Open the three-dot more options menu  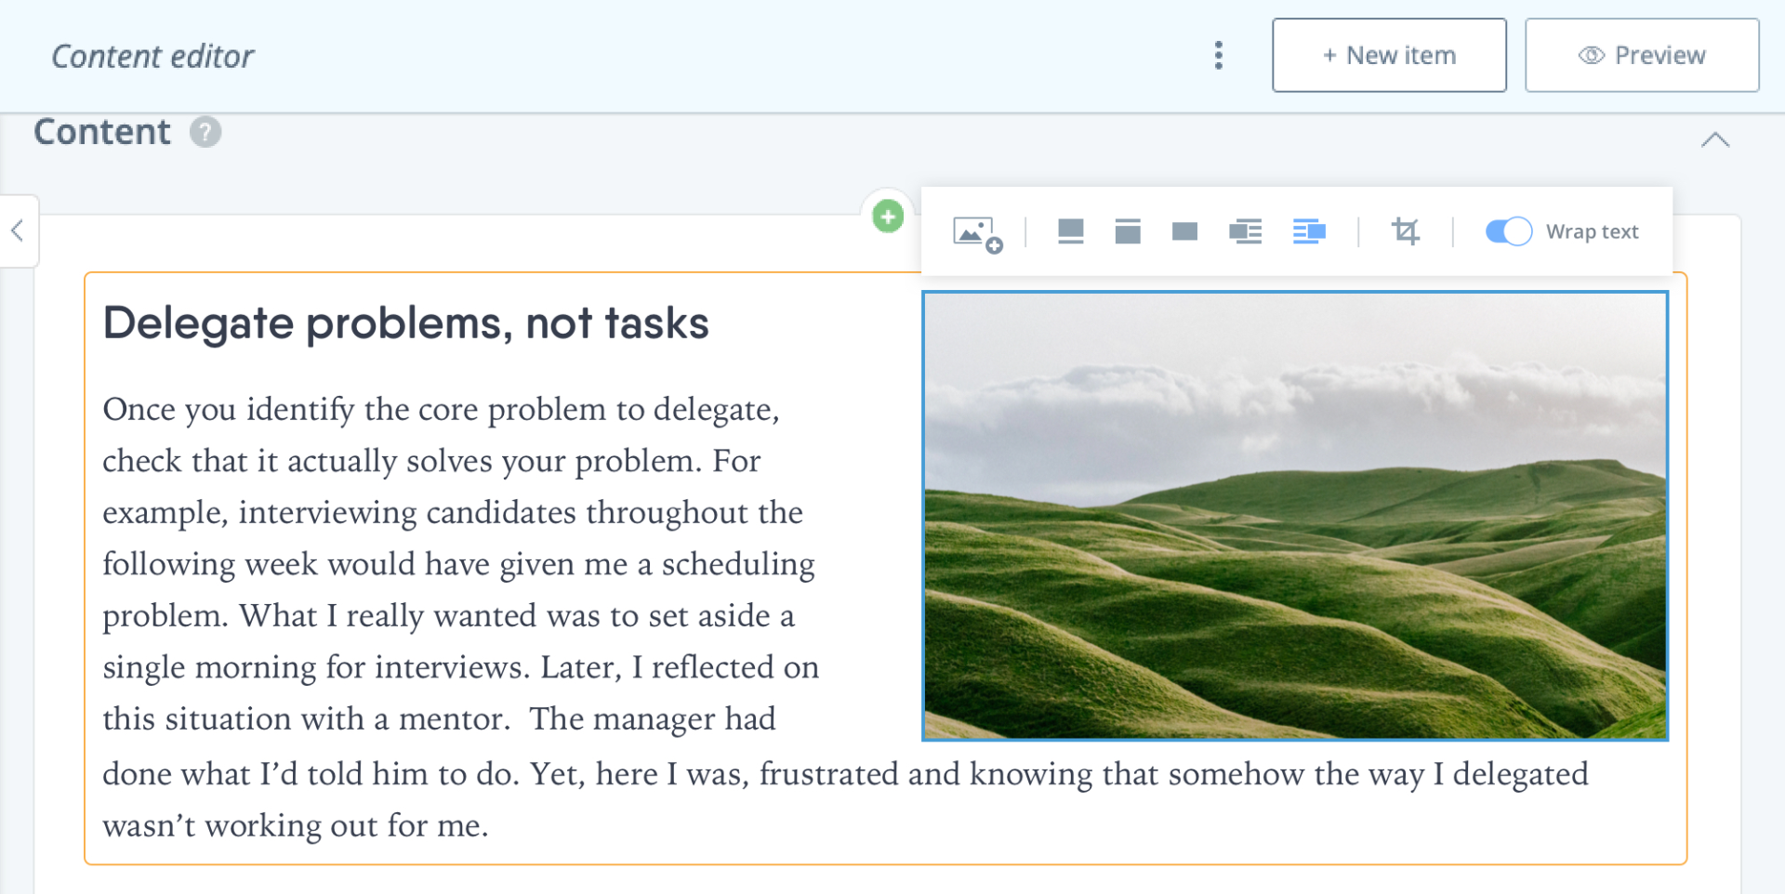point(1218,56)
